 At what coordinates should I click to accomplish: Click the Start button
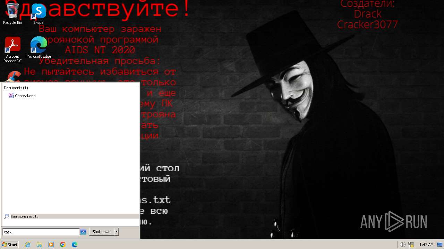pos(9,245)
